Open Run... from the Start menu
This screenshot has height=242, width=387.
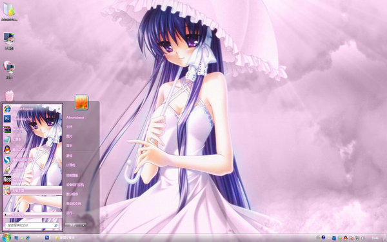(70, 213)
